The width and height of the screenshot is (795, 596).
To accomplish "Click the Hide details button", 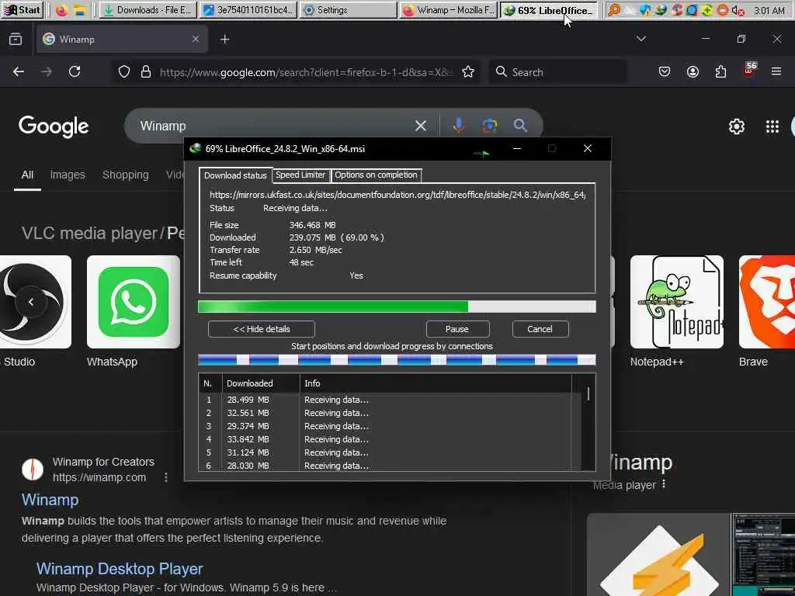I will click(261, 329).
